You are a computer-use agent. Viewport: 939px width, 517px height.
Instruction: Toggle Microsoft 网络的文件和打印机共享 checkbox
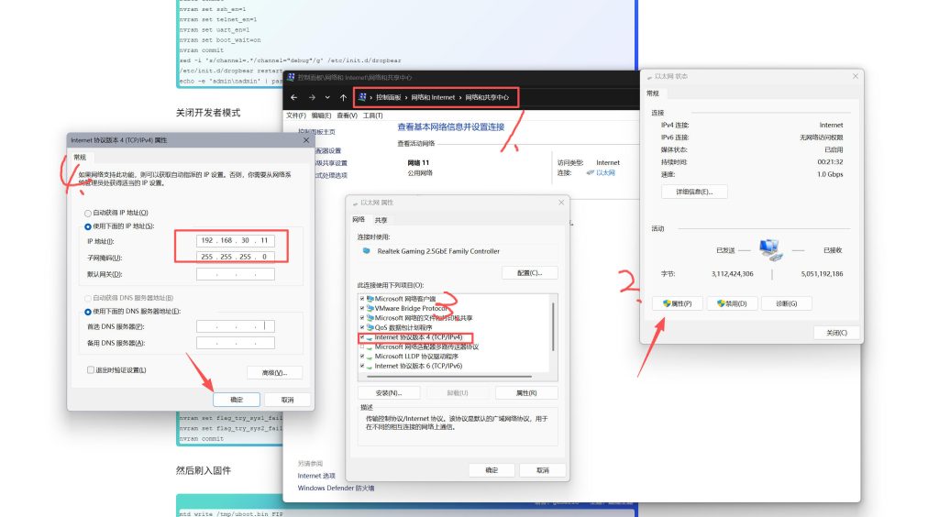[362, 318]
